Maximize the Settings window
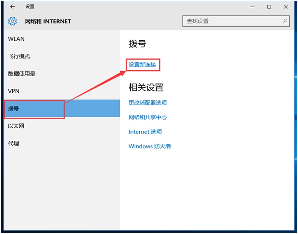This screenshot has height=234, width=298. click(269, 7)
